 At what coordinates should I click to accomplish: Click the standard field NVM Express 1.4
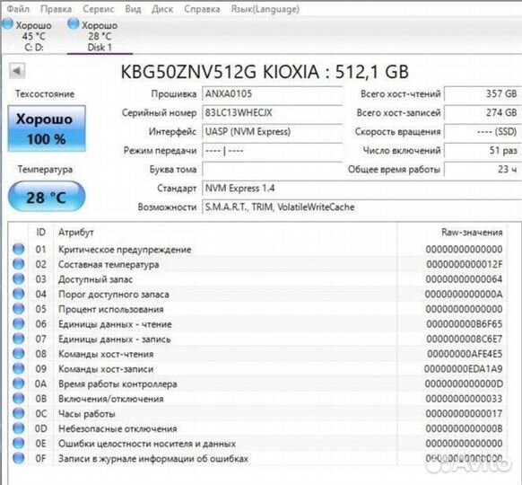click(x=361, y=189)
